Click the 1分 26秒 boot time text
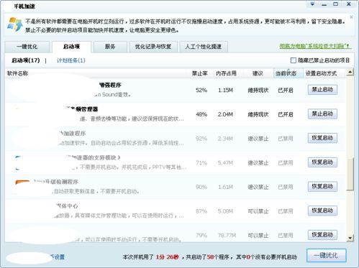359x268 pixels. pos(168,257)
